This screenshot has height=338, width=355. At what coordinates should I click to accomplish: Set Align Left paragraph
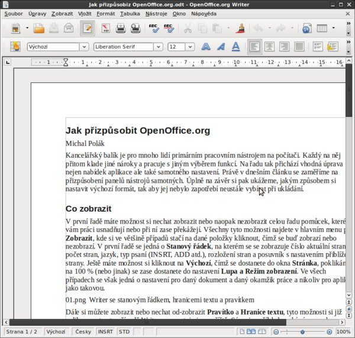coord(254,47)
